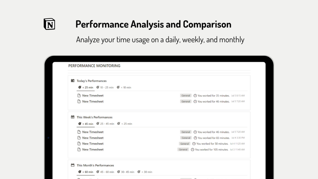
Task: Select the '< 10 min' tab under Today
Action: [124, 87]
